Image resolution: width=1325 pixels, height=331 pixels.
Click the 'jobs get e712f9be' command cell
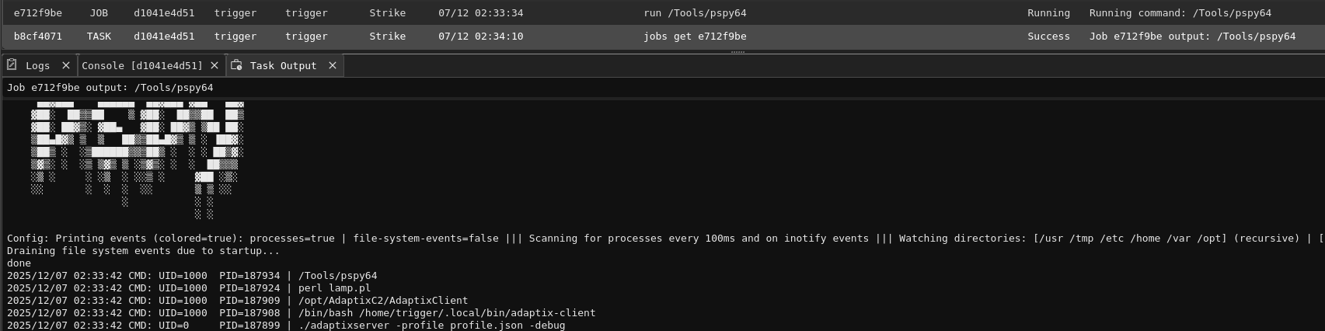coord(695,37)
